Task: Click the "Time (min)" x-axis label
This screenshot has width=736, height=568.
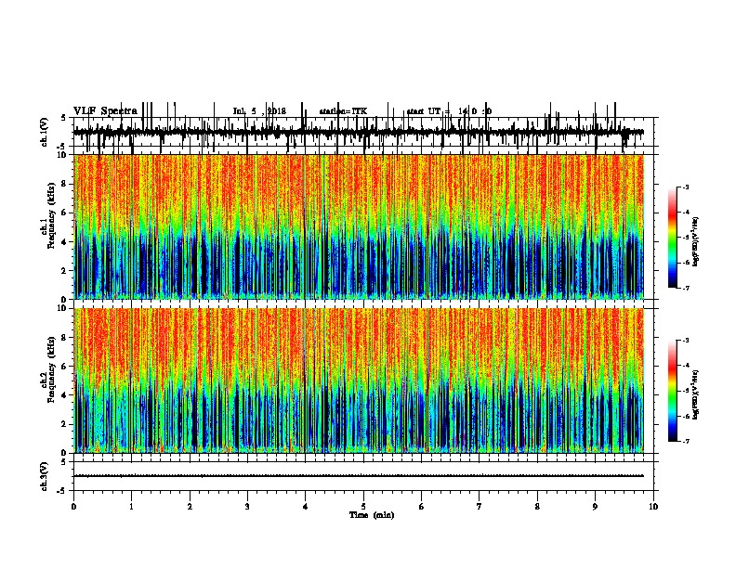Action: pos(372,515)
